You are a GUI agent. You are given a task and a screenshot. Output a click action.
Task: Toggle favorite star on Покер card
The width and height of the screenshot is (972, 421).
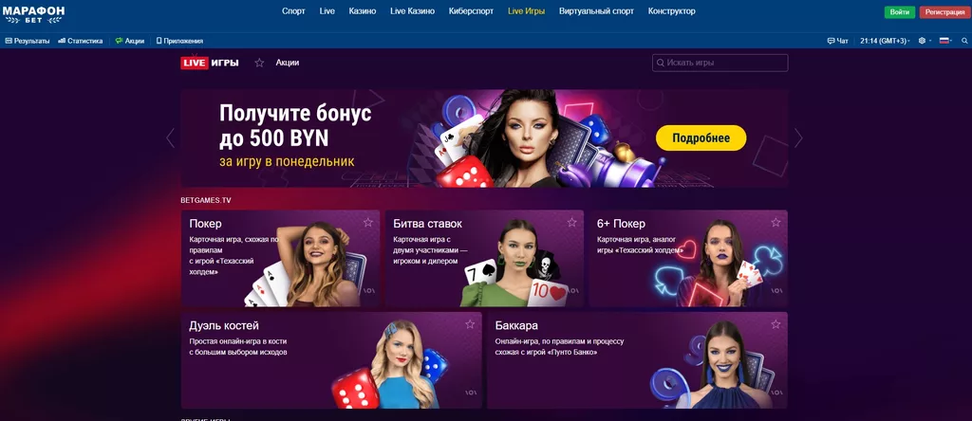[368, 222]
